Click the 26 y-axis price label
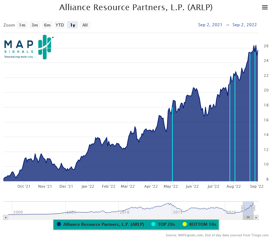The width and height of the screenshot is (272, 238). coord(266,46)
